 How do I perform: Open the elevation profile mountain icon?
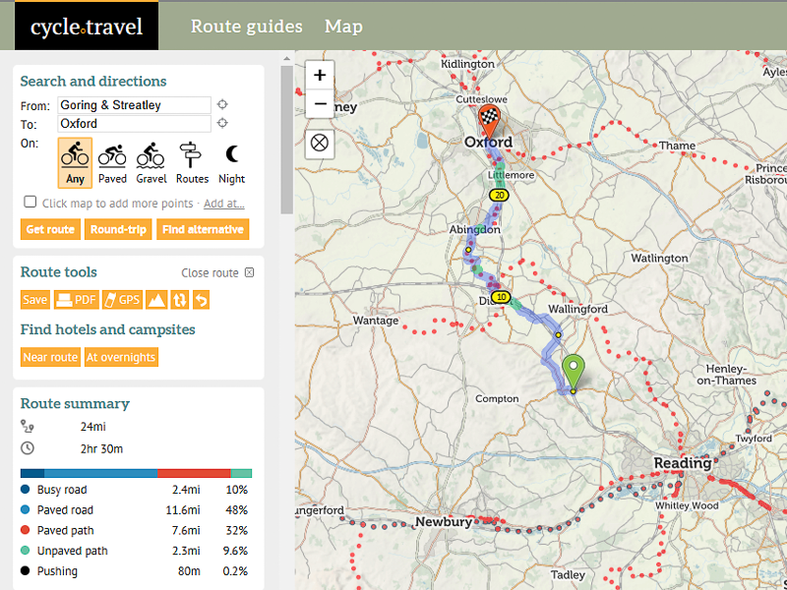[x=156, y=300]
